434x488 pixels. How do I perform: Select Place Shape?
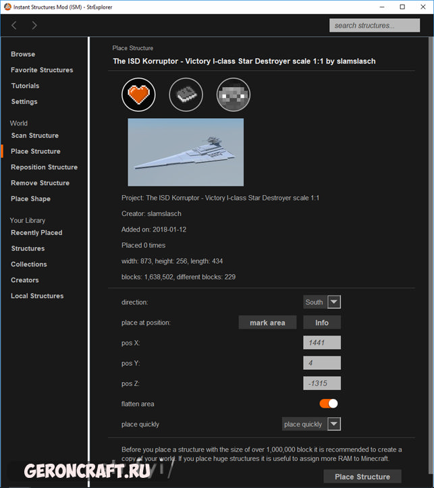tap(30, 199)
